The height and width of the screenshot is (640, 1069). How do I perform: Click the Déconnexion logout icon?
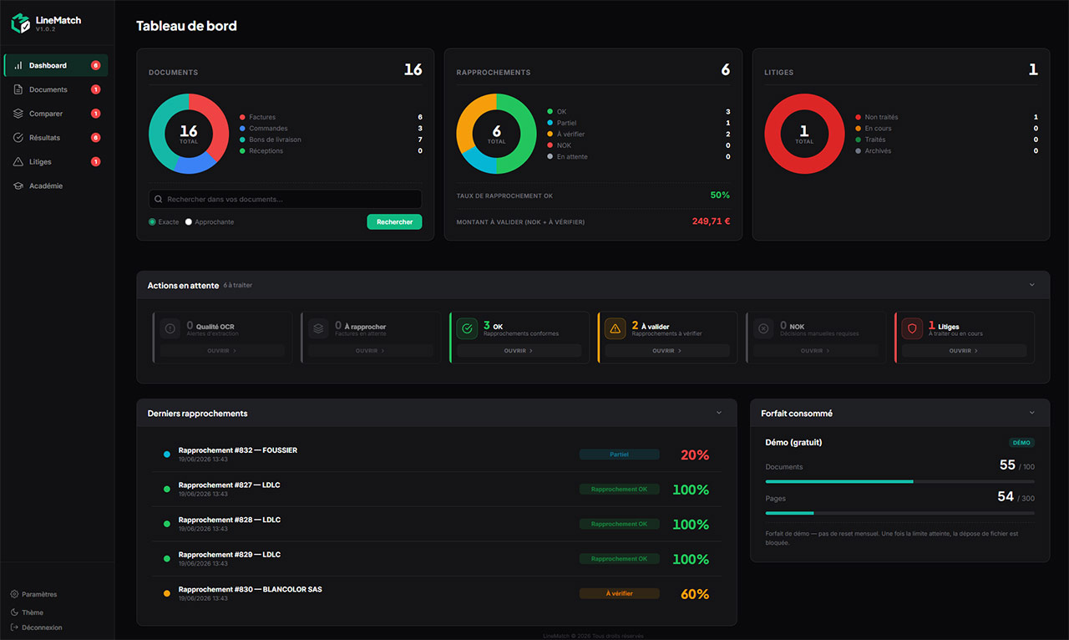click(14, 627)
